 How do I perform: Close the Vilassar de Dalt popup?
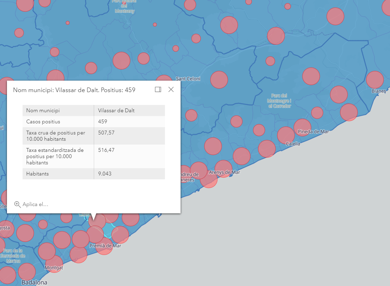click(x=171, y=90)
